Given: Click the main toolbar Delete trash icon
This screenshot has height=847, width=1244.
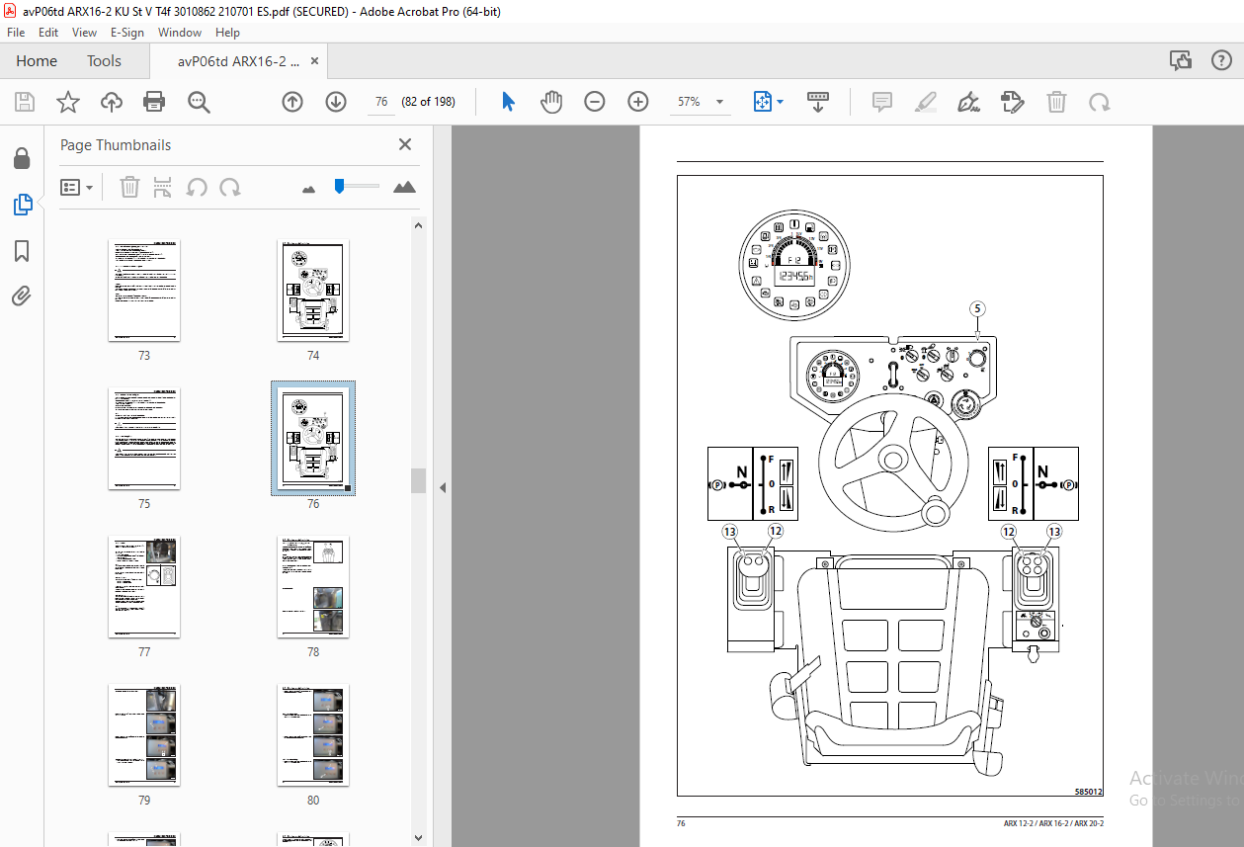Looking at the screenshot, I should tap(1056, 102).
